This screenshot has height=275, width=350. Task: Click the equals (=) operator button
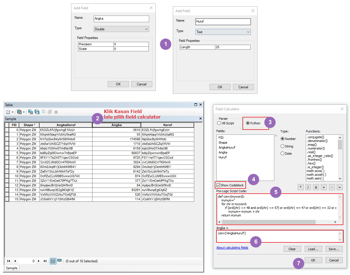tap(340, 187)
